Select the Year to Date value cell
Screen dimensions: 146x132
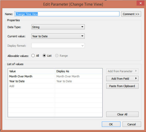[x=31, y=81]
